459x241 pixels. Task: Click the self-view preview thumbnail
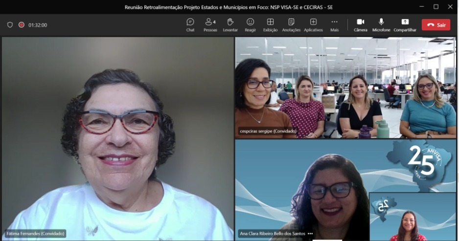[413, 217]
